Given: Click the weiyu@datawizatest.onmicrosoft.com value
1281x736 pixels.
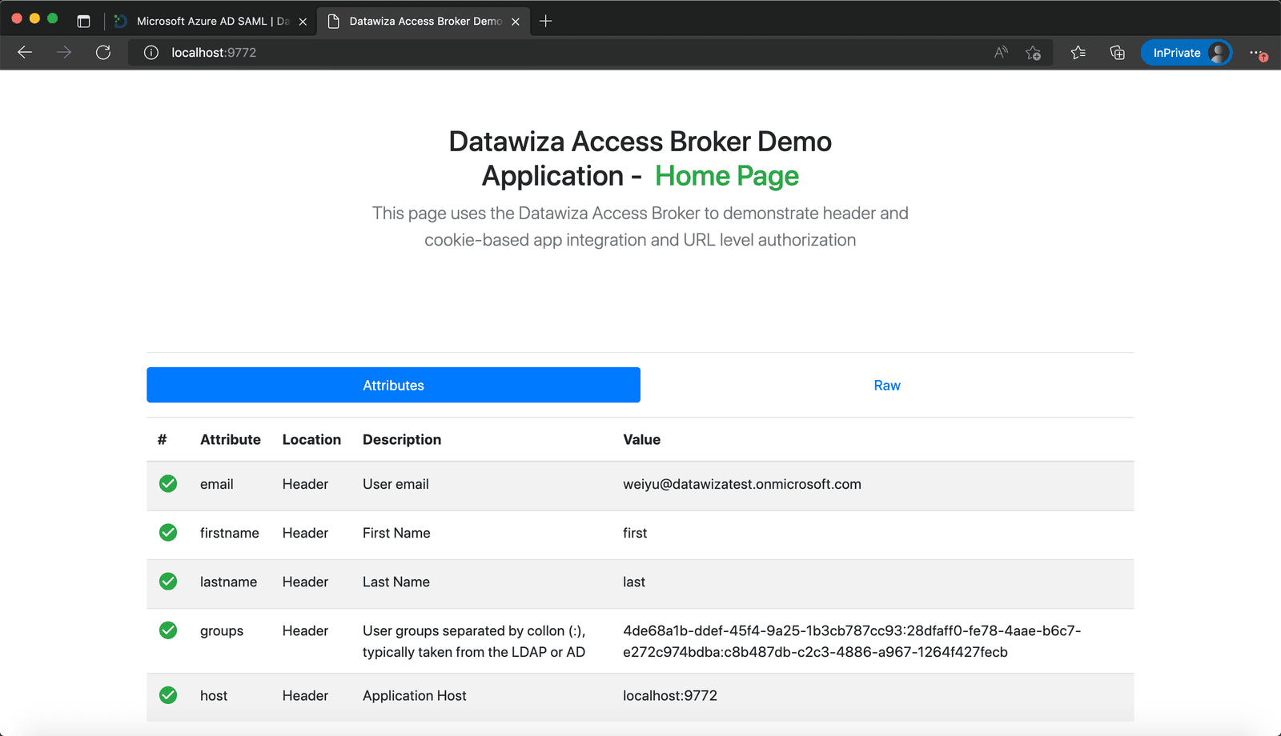Looking at the screenshot, I should (742, 484).
